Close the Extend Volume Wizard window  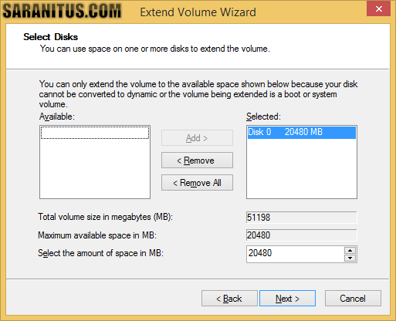point(378,9)
